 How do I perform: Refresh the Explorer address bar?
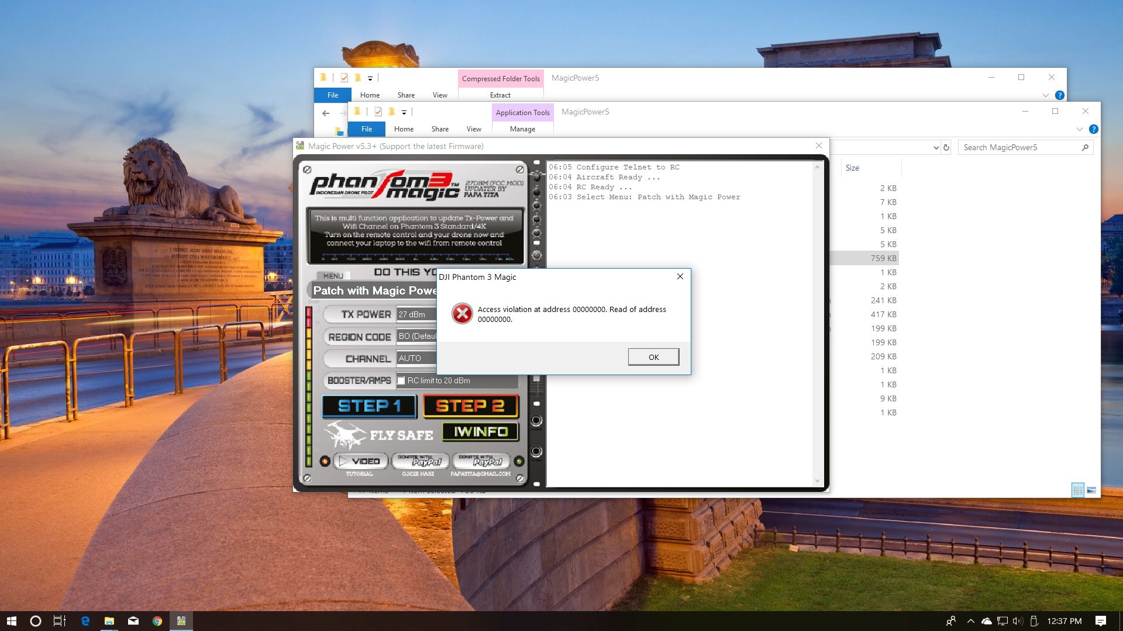pyautogui.click(x=946, y=147)
